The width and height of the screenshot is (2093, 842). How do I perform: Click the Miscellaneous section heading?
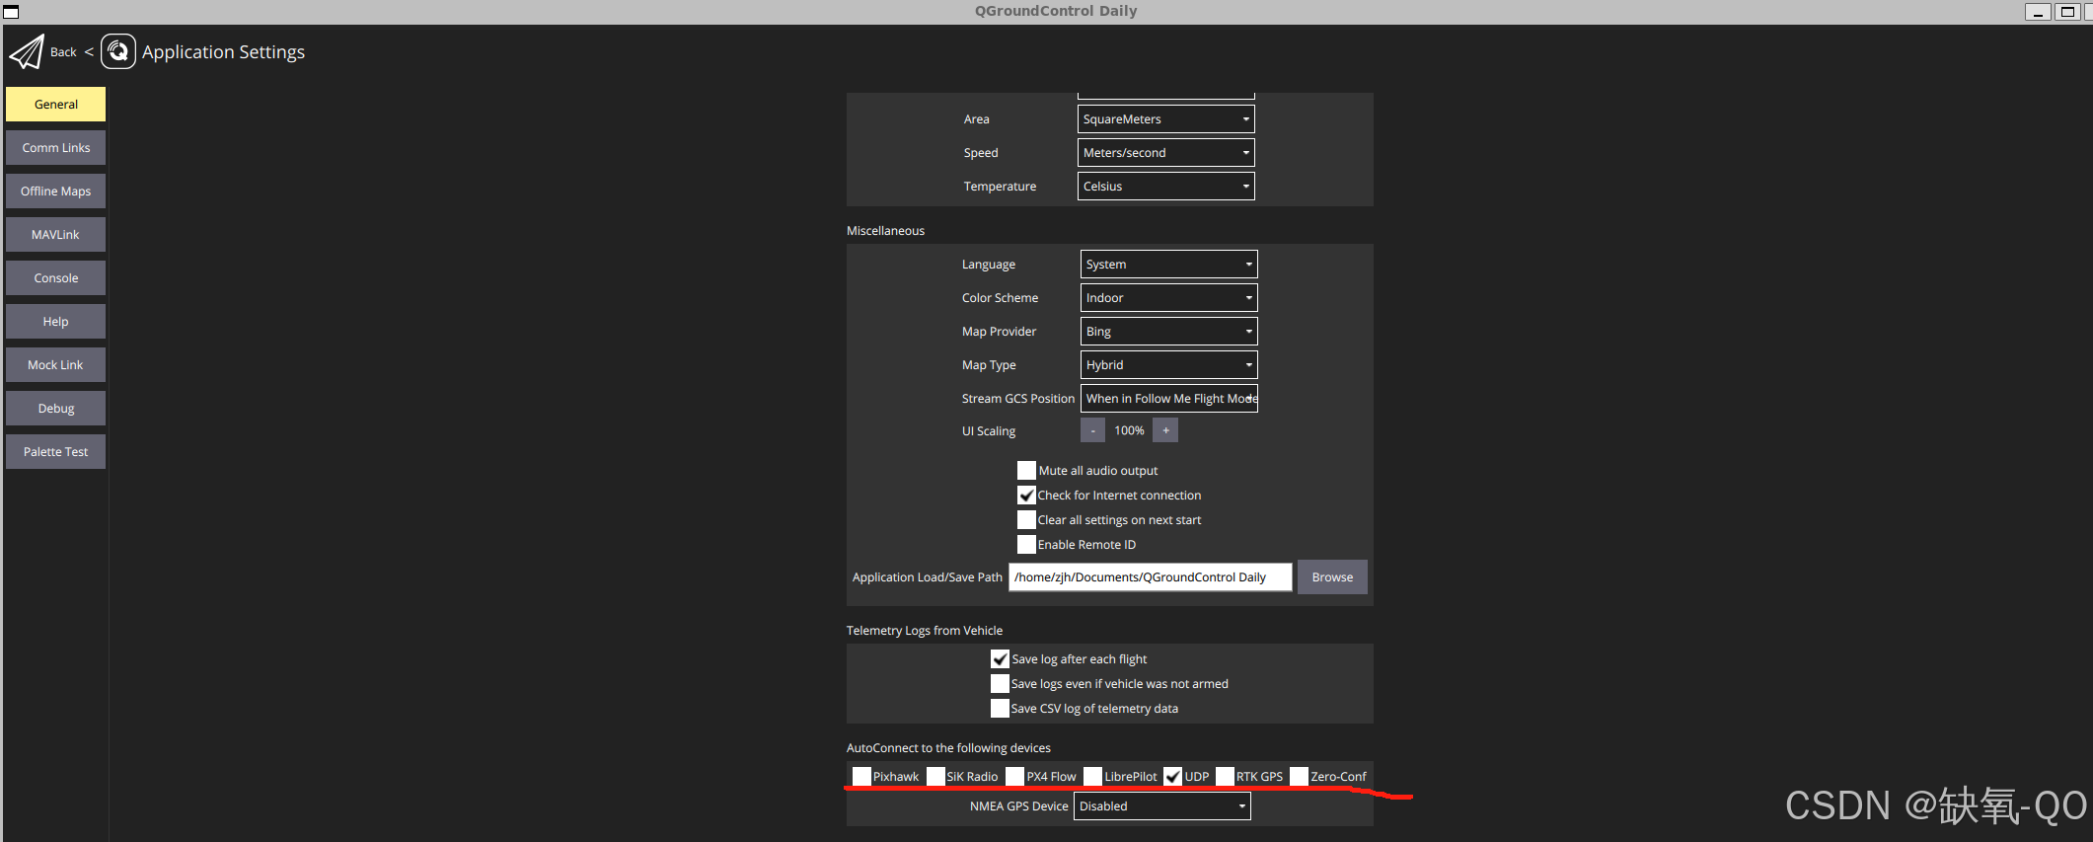click(x=885, y=231)
